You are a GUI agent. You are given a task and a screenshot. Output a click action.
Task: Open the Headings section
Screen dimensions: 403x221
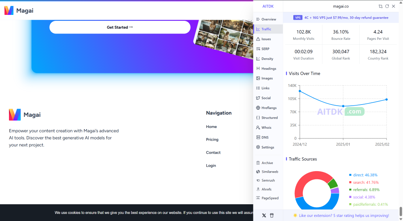pyautogui.click(x=268, y=68)
